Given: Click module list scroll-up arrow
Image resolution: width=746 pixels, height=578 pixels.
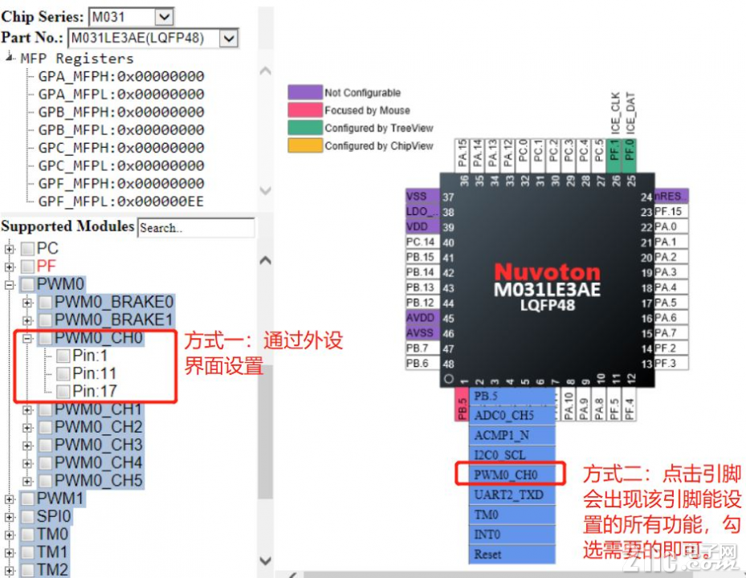Looking at the screenshot, I should point(266,260).
